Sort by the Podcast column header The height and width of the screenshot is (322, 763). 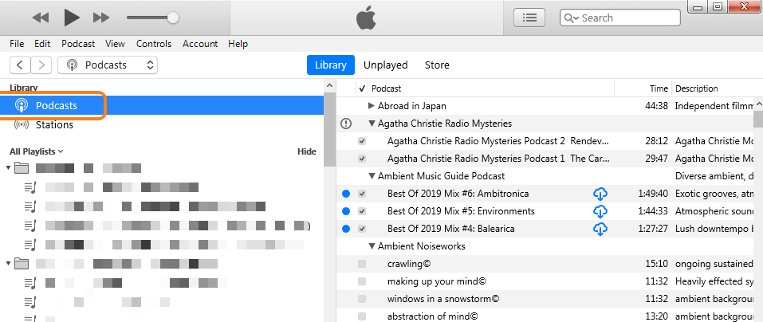(387, 88)
